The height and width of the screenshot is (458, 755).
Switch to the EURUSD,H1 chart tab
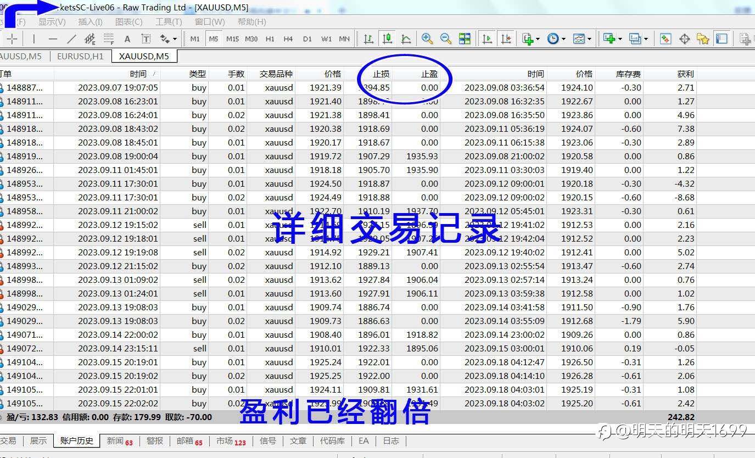click(80, 56)
